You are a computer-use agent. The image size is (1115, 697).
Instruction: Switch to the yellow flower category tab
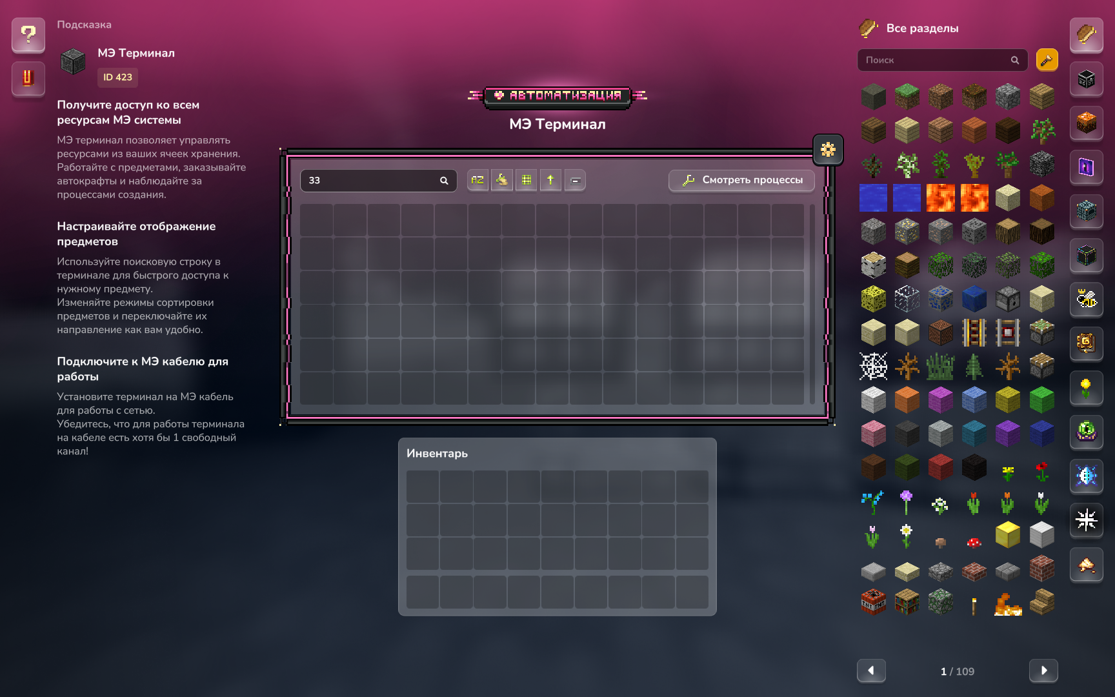click(x=1086, y=387)
